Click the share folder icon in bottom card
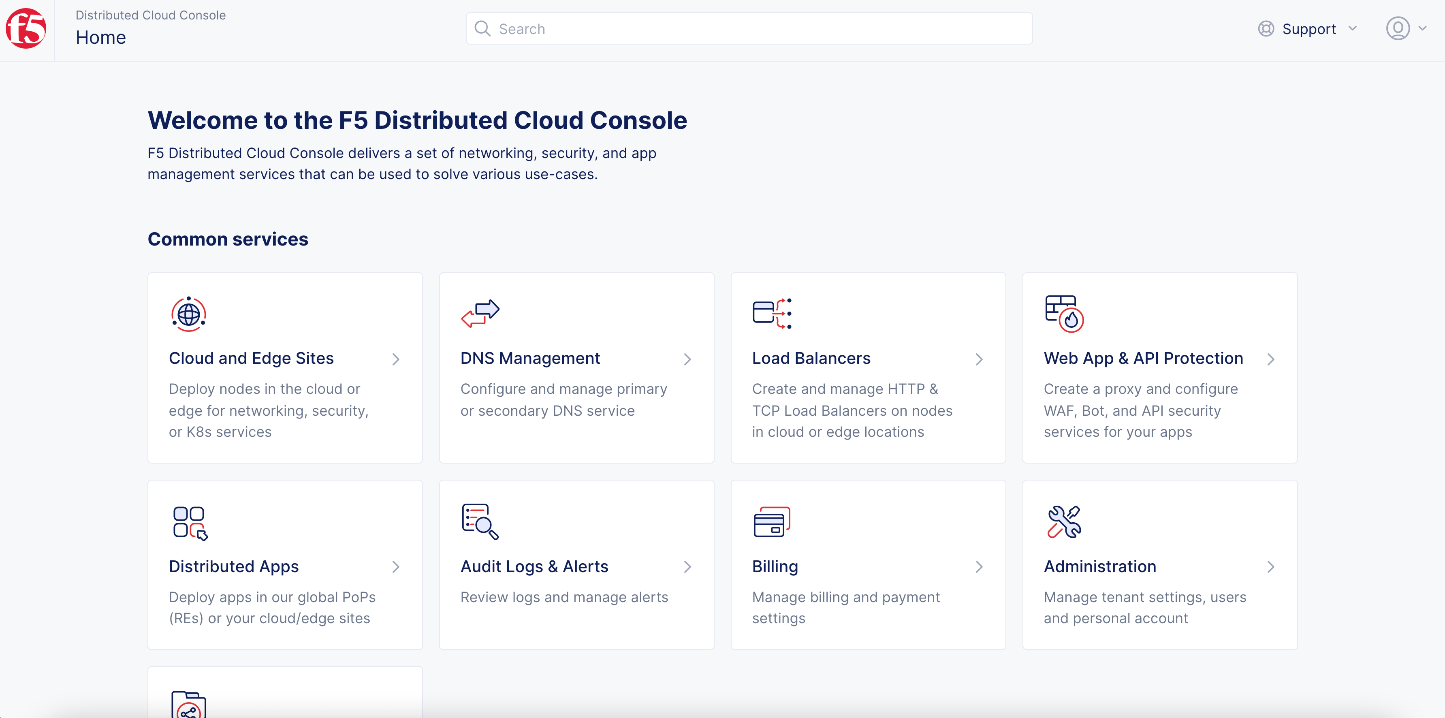Screen dimensions: 1445x718 (x=188, y=705)
